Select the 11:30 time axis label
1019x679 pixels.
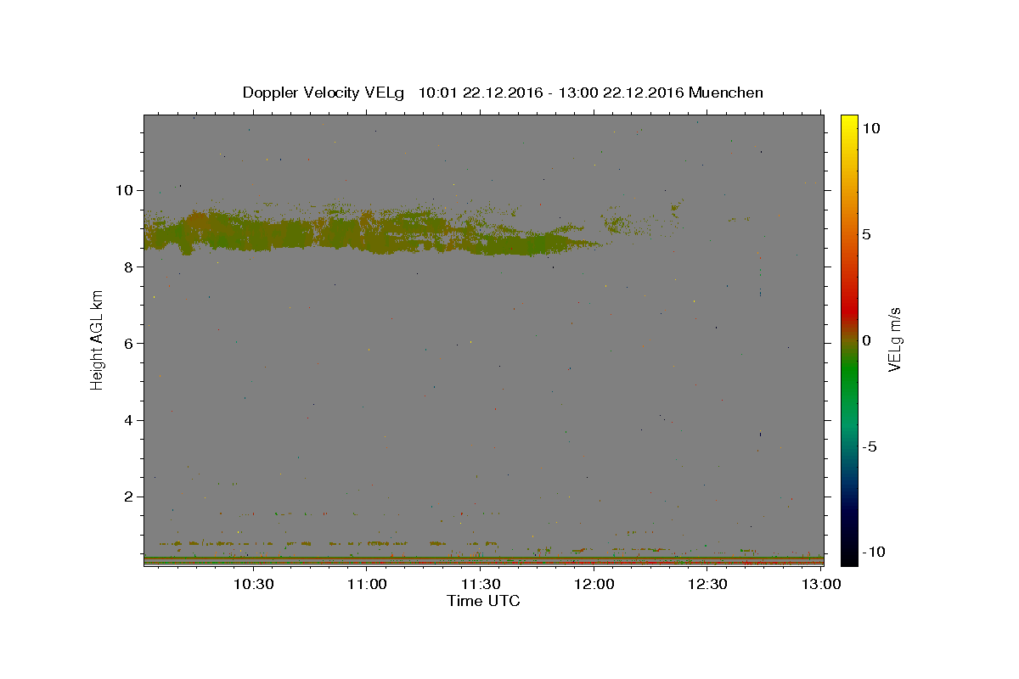(x=481, y=585)
